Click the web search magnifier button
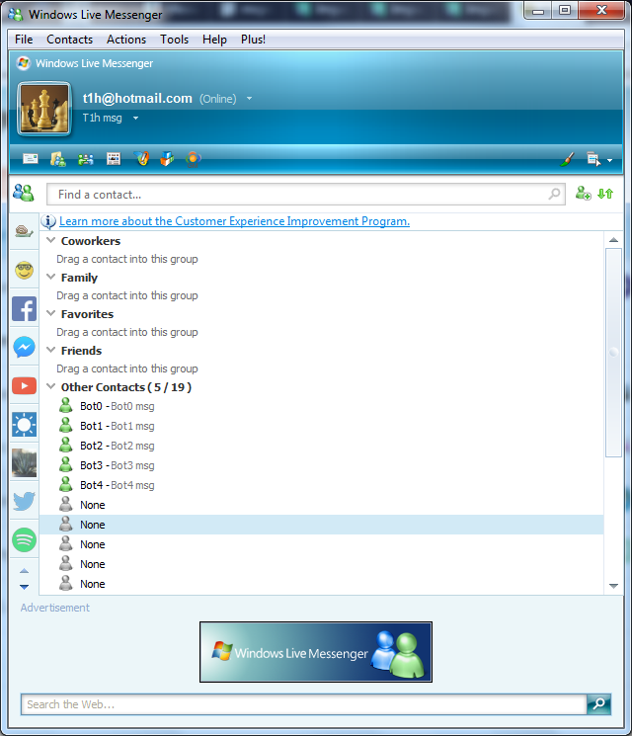 click(598, 704)
